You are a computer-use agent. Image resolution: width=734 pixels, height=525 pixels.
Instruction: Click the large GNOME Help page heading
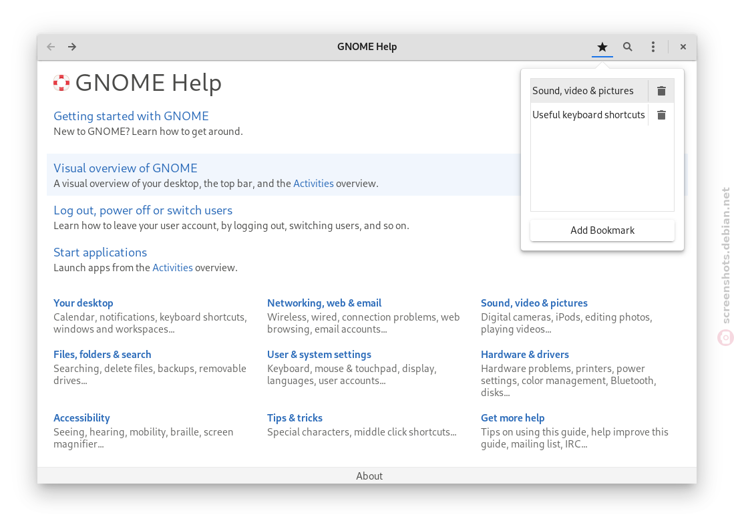148,83
